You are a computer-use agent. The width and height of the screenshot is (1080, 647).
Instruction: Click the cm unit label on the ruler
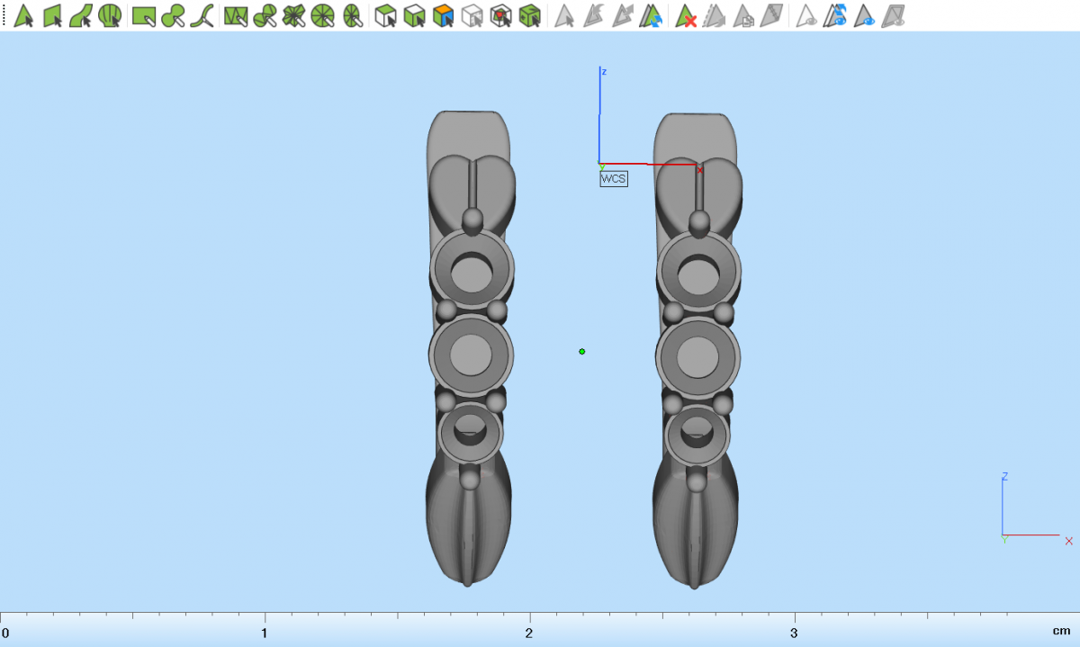(x=1062, y=632)
